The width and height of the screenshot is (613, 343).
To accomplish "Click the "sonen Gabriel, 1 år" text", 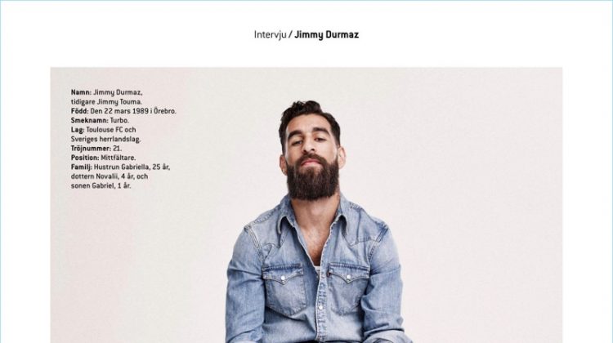I will [x=101, y=186].
